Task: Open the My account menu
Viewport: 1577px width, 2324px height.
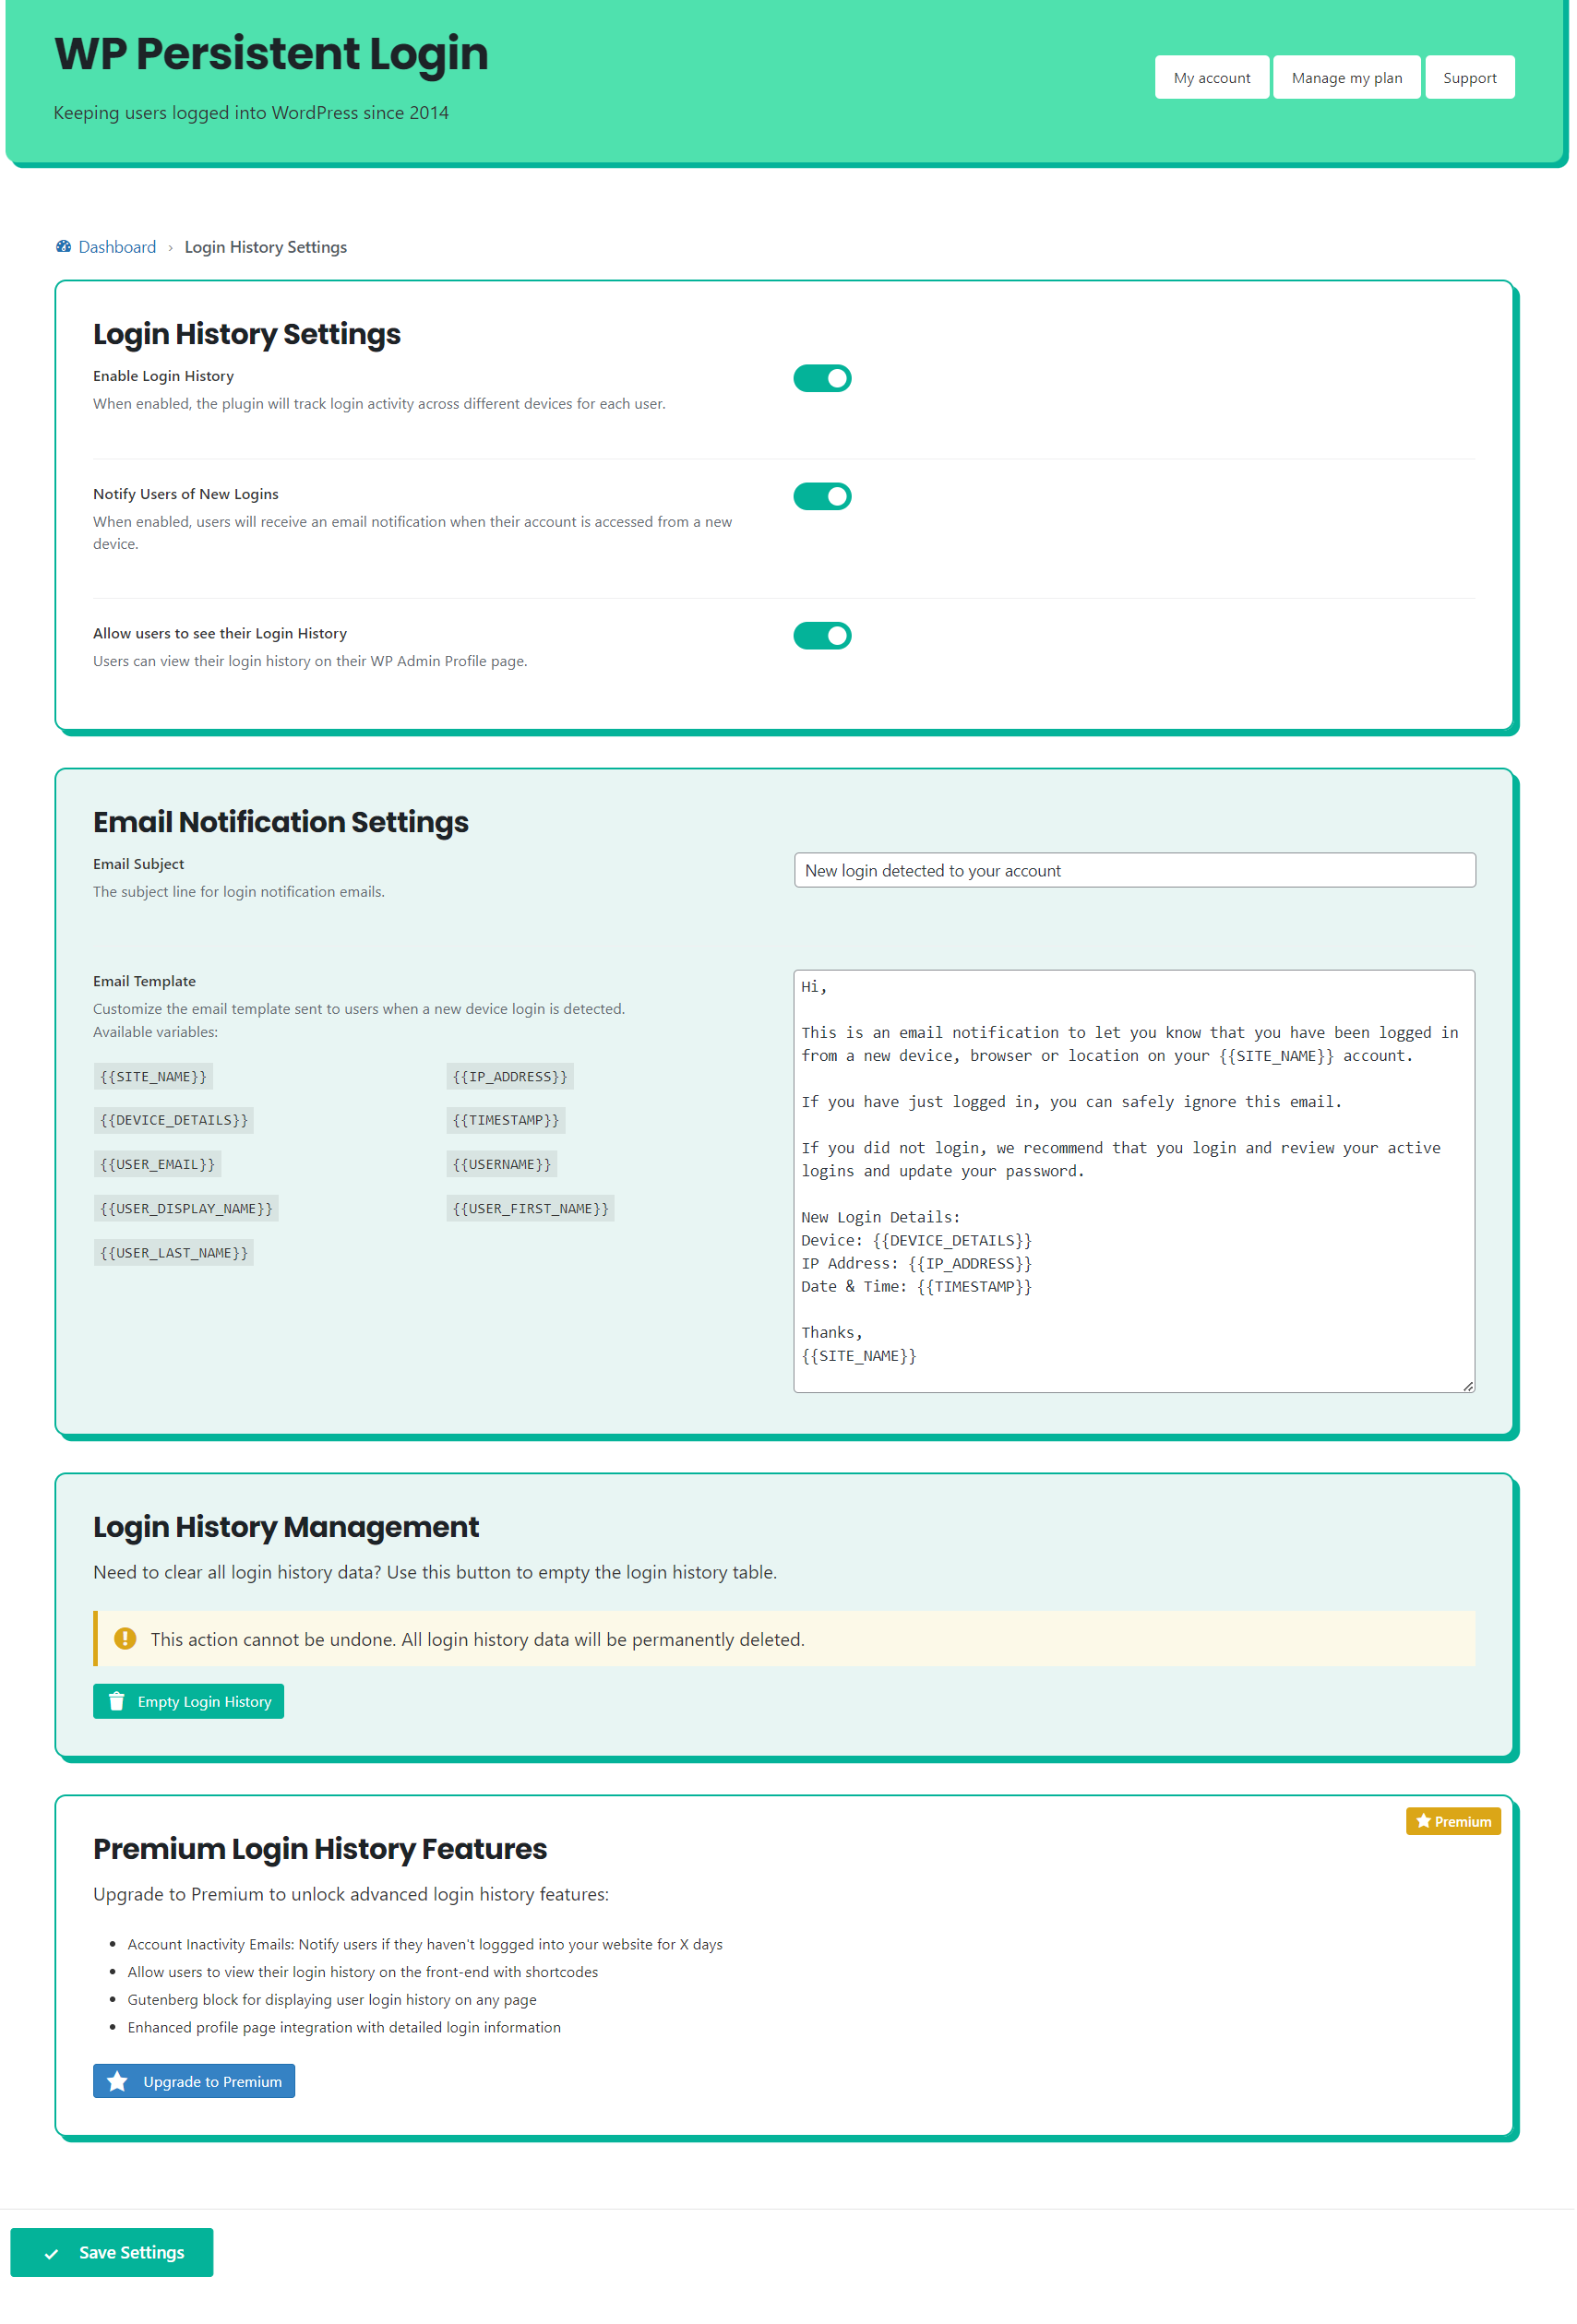Action: tap(1211, 77)
